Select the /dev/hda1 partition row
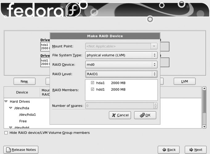Image resolution: width=210 pixels, height=154 pixels. (27, 115)
